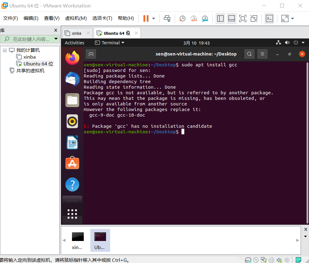Select xinba in the library tree
Viewport: 309px width, 263px height.
pyautogui.click(x=29, y=57)
